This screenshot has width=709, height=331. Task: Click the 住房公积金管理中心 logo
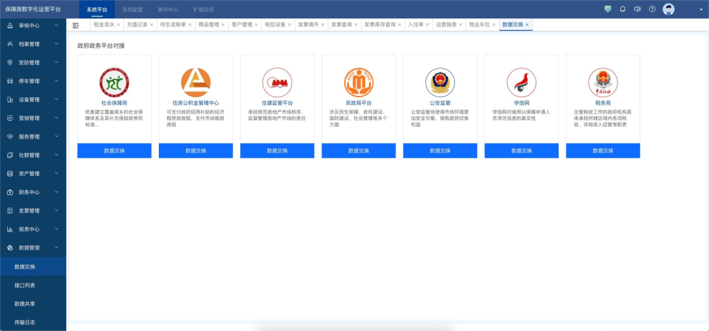[x=196, y=82]
